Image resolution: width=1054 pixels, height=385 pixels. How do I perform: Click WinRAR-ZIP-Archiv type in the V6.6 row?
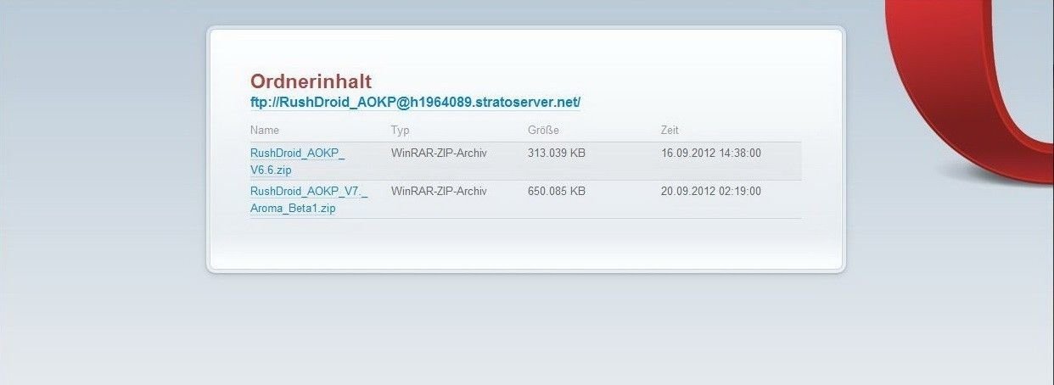tap(439, 153)
